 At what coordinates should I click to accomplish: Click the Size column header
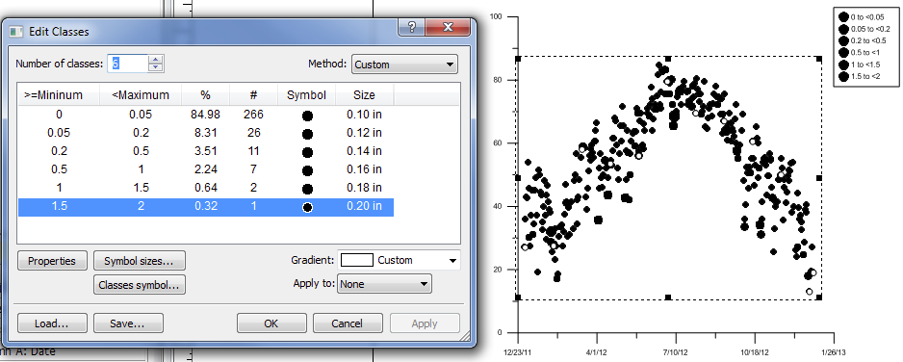[364, 95]
